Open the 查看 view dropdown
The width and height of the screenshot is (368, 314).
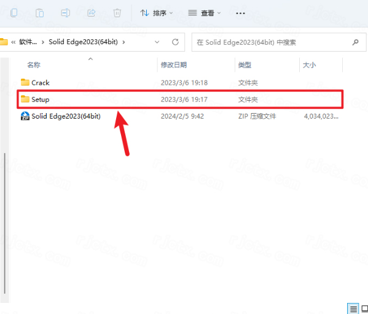[x=205, y=13]
